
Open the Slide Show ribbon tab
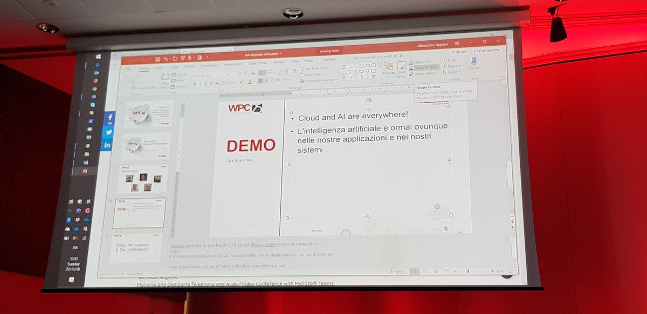(257, 63)
